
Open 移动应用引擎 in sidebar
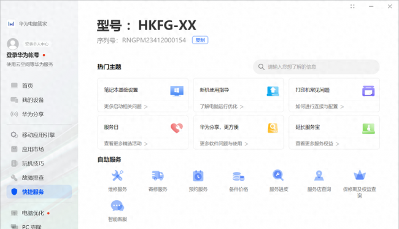tap(39, 135)
